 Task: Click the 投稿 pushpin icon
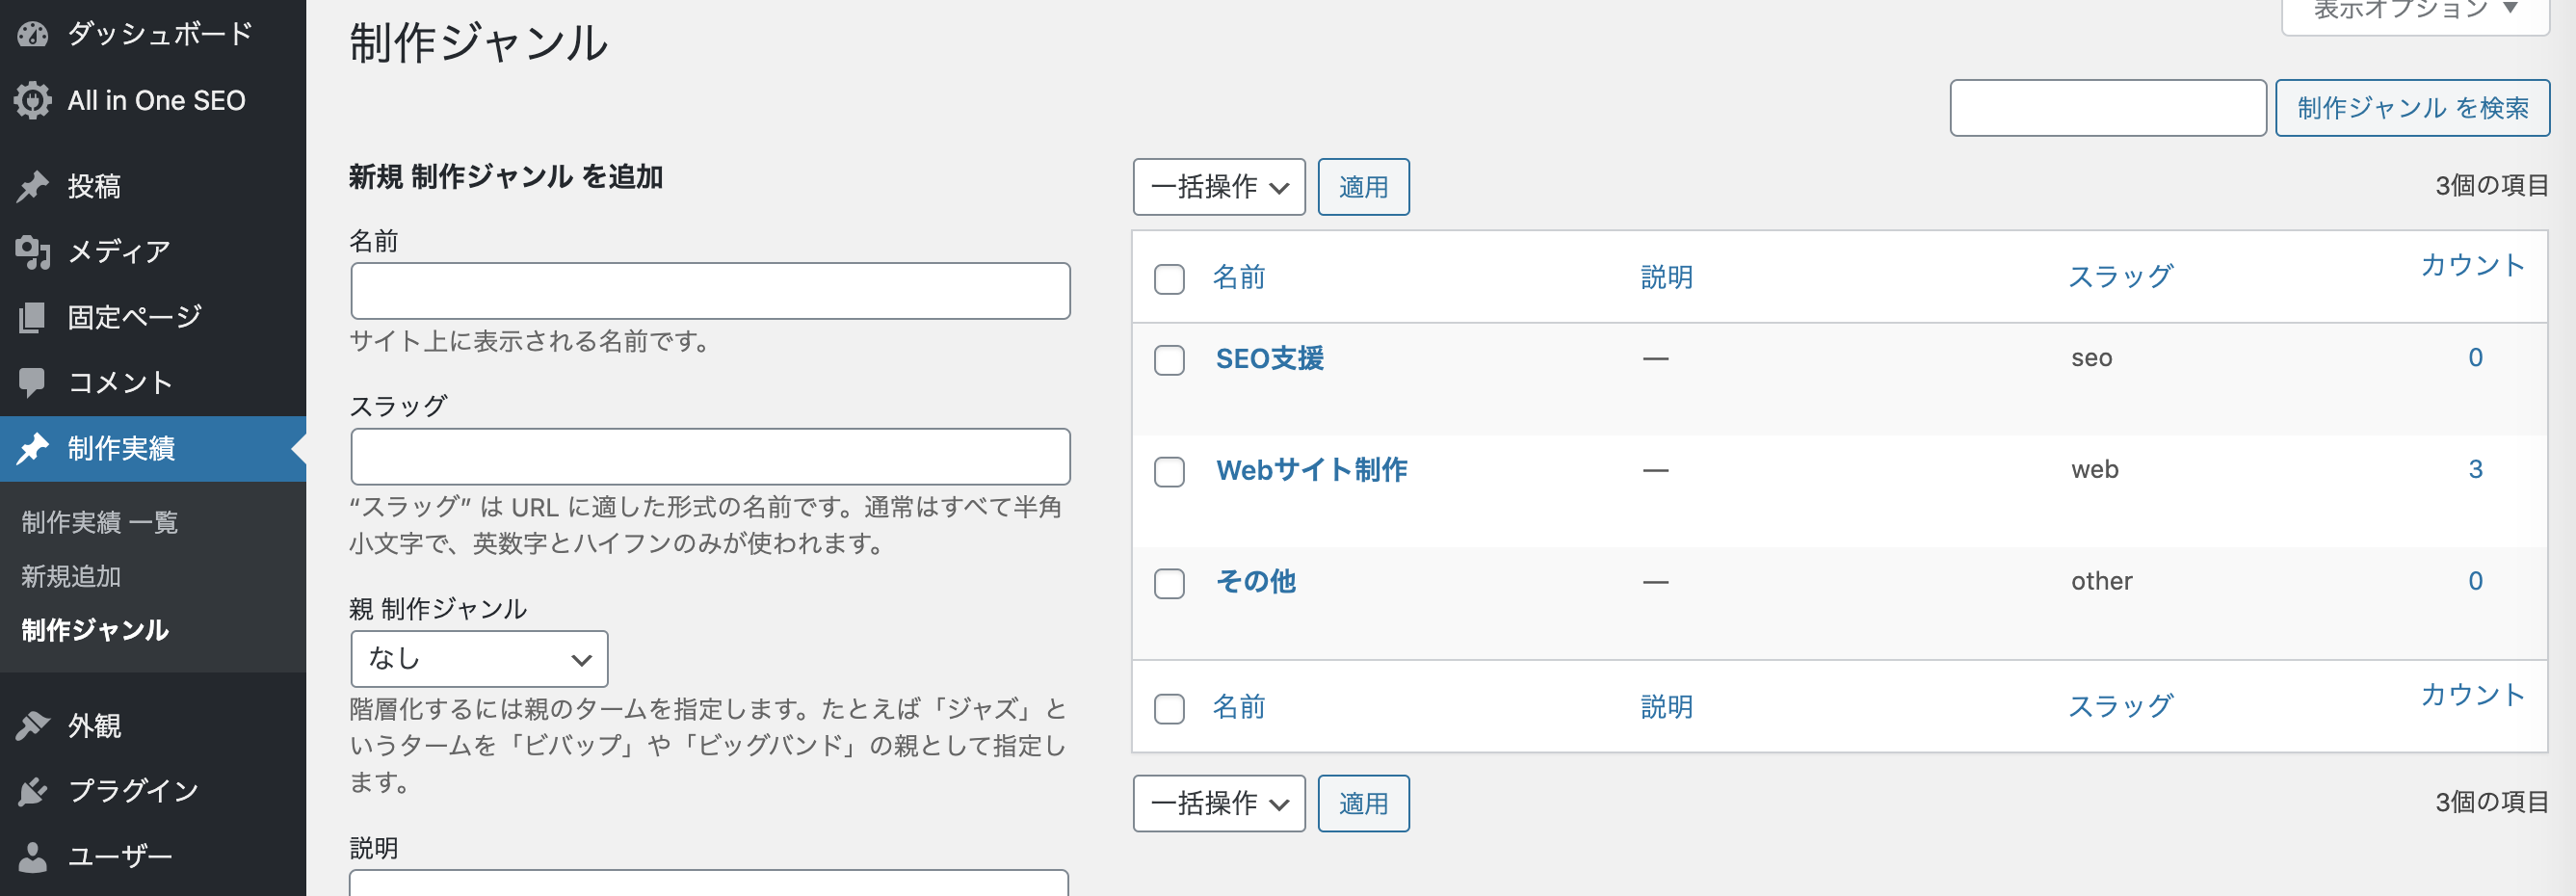tap(32, 186)
